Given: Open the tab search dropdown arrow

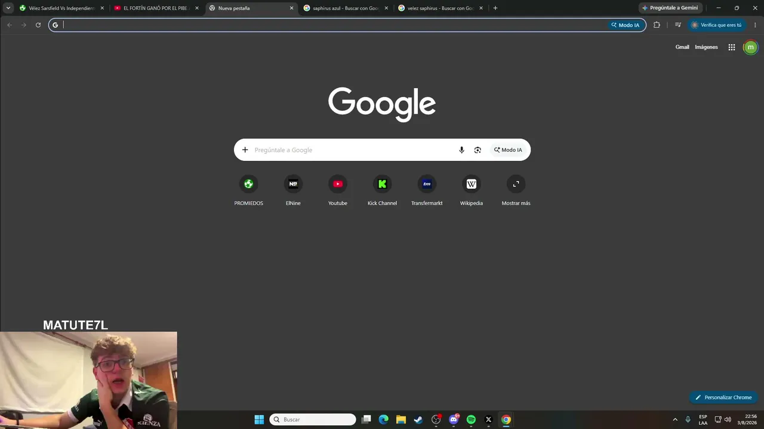Looking at the screenshot, I should [x=8, y=8].
